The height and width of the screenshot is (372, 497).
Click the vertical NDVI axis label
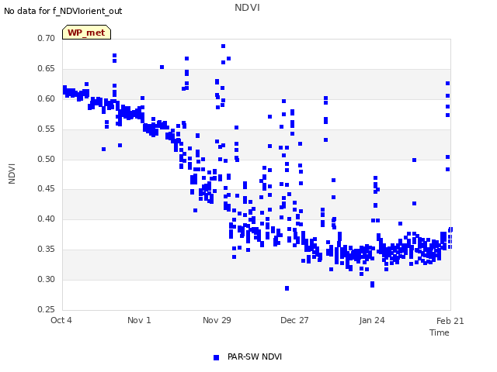click(12, 174)
